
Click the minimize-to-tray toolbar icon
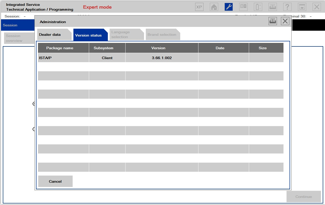pyautogui.click(x=302, y=7)
